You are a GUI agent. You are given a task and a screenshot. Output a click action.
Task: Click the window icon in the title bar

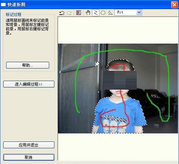point(3,5)
